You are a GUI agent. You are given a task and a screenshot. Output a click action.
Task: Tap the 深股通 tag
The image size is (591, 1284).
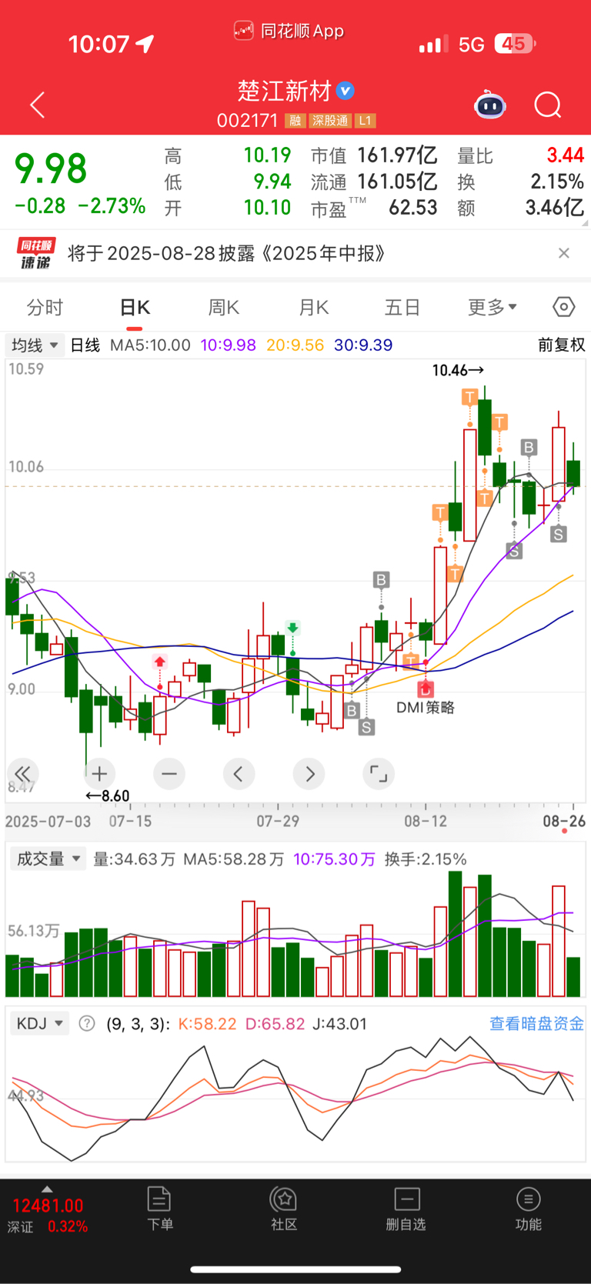click(x=330, y=121)
